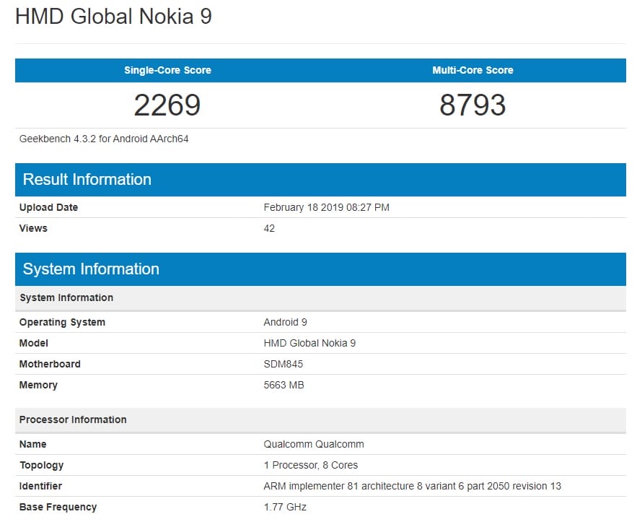Click the 1.77 GHz base frequency value
This screenshot has width=637, height=522.
[285, 507]
